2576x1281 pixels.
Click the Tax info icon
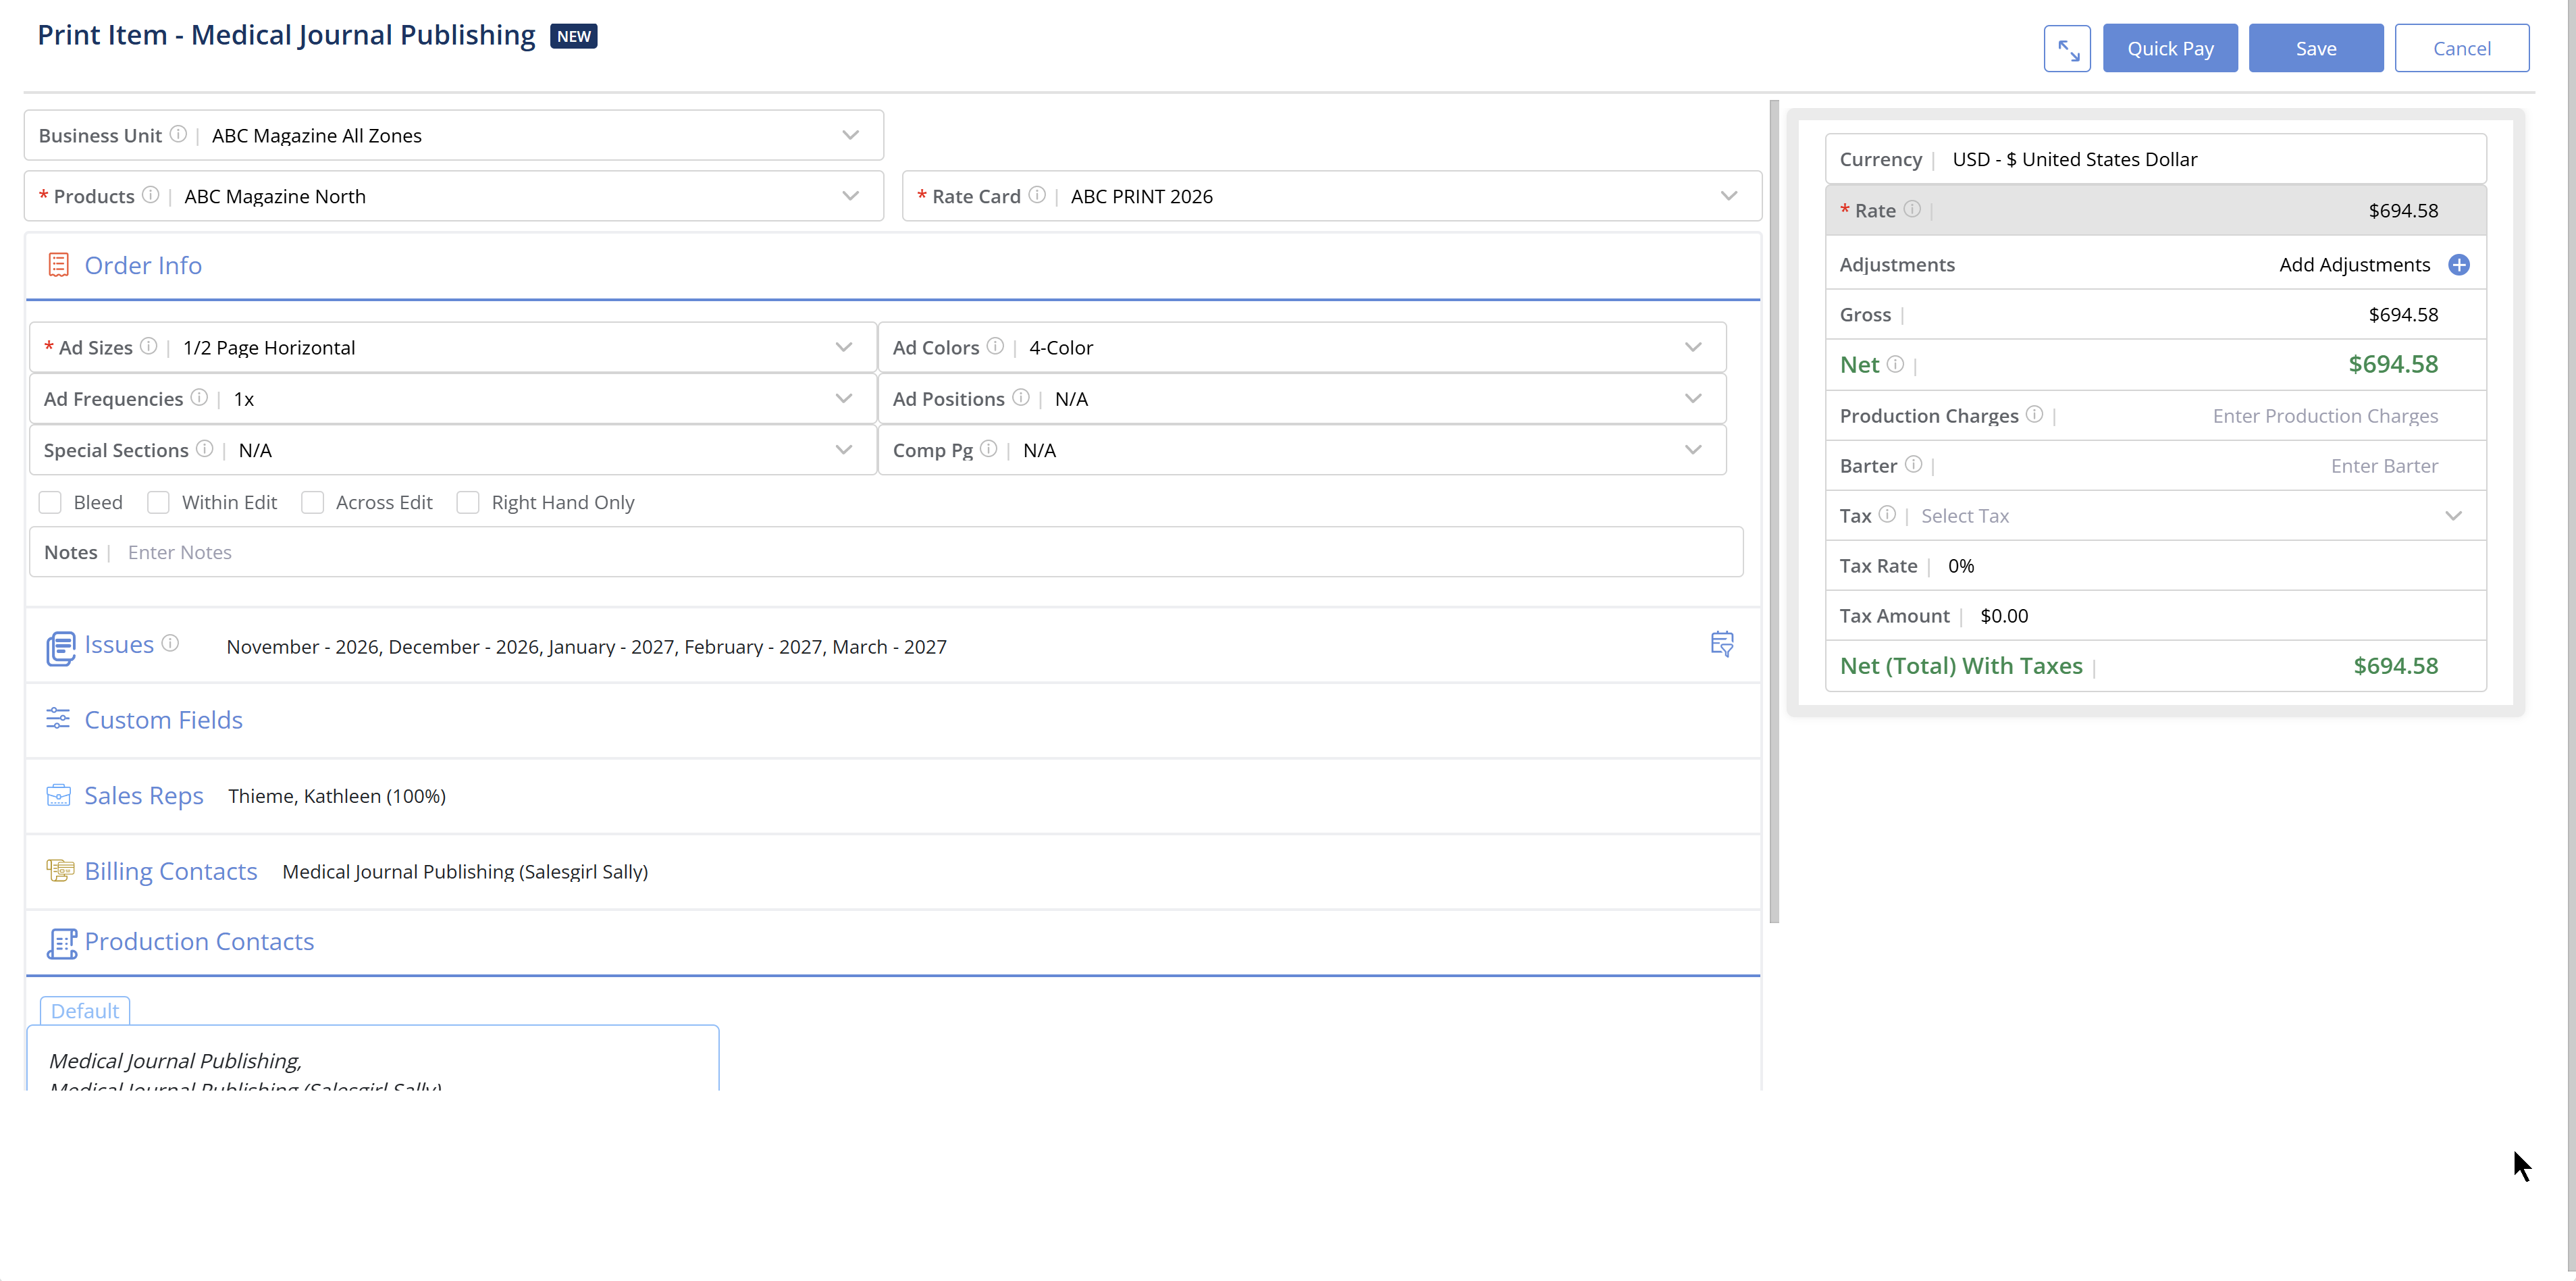1887,514
